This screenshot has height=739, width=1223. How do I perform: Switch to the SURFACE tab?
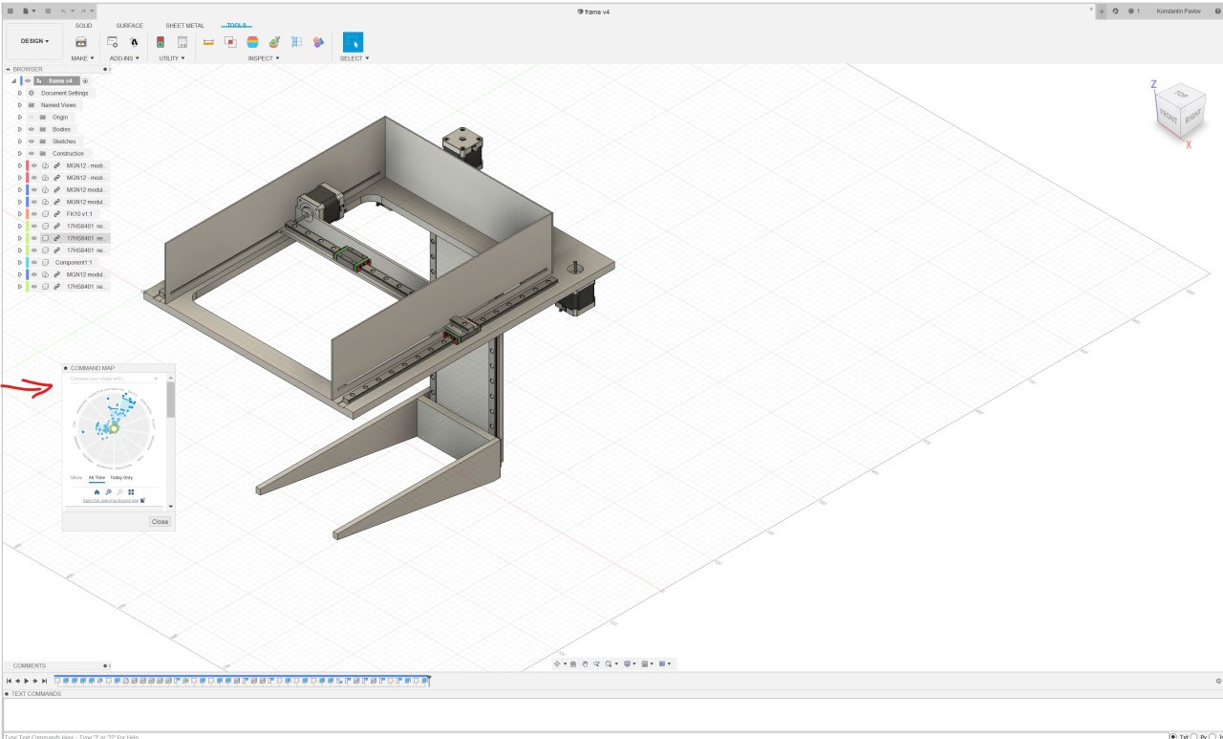tap(130, 26)
